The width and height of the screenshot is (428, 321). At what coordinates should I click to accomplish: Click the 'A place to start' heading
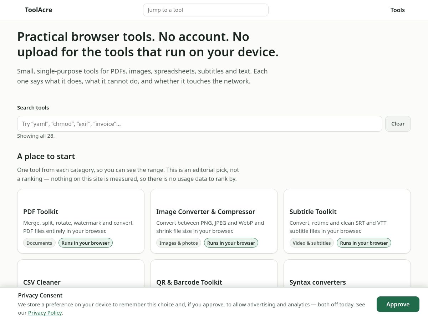click(x=46, y=156)
